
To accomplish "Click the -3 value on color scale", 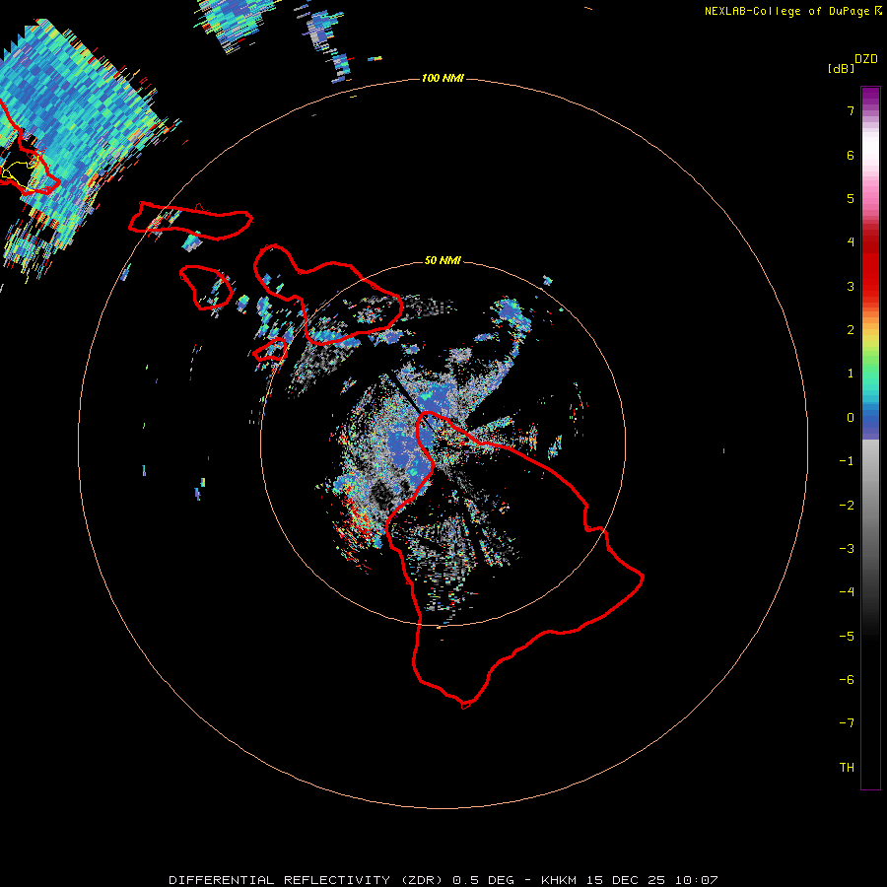I will [x=847, y=549].
